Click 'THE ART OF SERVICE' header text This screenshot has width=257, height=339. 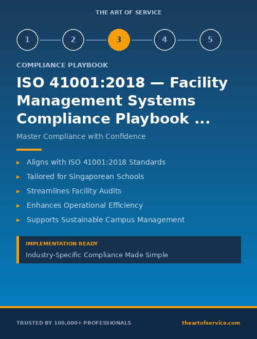pyautogui.click(x=128, y=12)
